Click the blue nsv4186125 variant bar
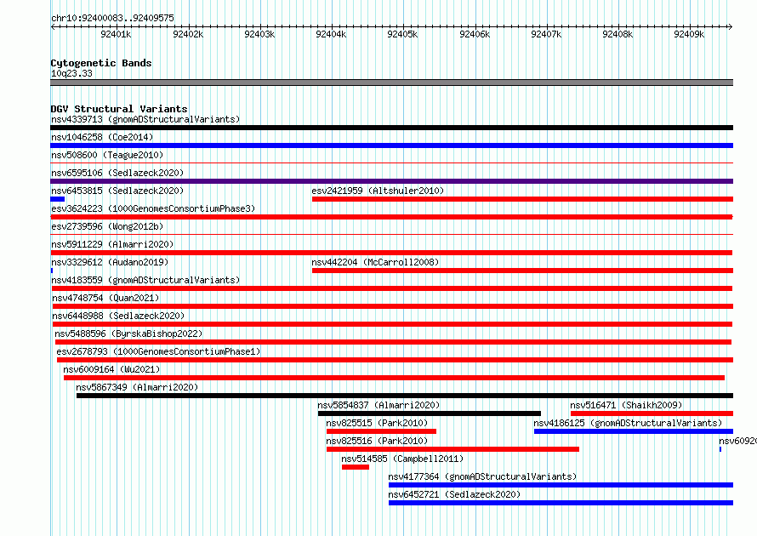757x536 pixels. coord(634,431)
